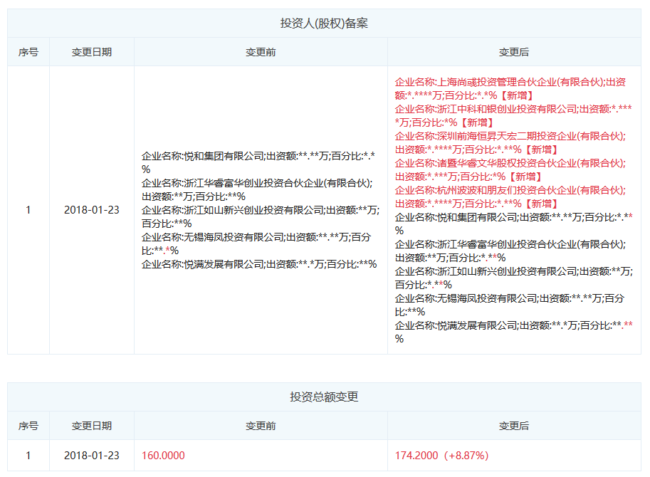650x477 pixels.
Task: Click 浙江如山新兴创业投资有限公司 entry in 变更后 column
Action: click(x=513, y=278)
